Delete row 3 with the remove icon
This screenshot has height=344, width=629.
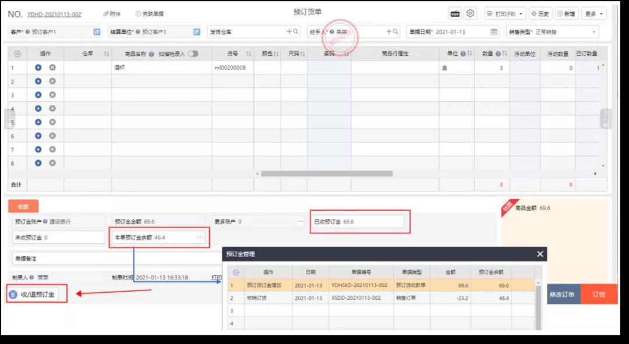[52, 95]
